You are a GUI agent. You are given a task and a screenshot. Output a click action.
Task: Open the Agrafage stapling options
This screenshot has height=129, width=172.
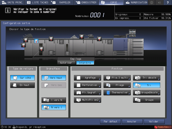(87, 78)
